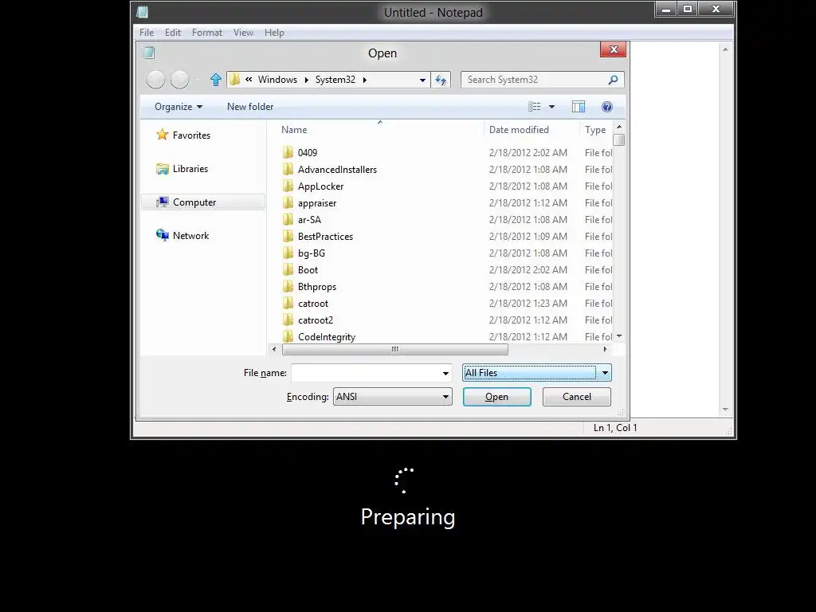Click the Boot folder icon

coord(288,269)
